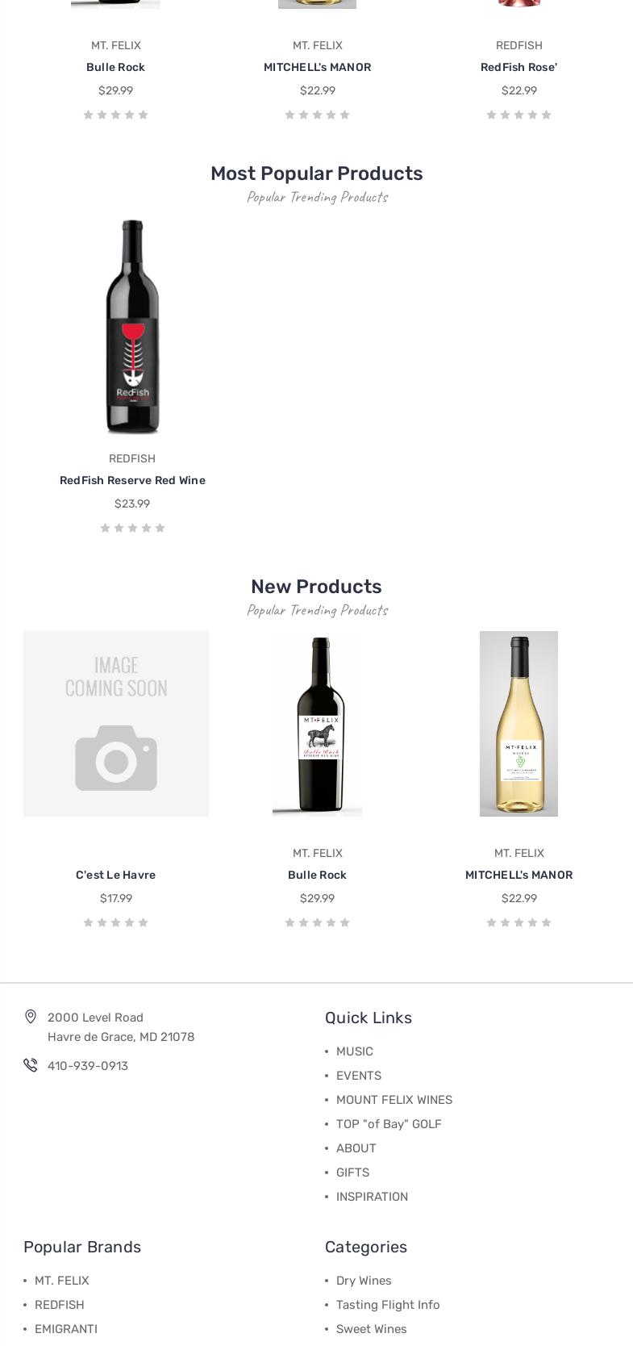The image size is (633, 1346).
Task: Open the Tasting Flight Info category
Action: tap(388, 1305)
